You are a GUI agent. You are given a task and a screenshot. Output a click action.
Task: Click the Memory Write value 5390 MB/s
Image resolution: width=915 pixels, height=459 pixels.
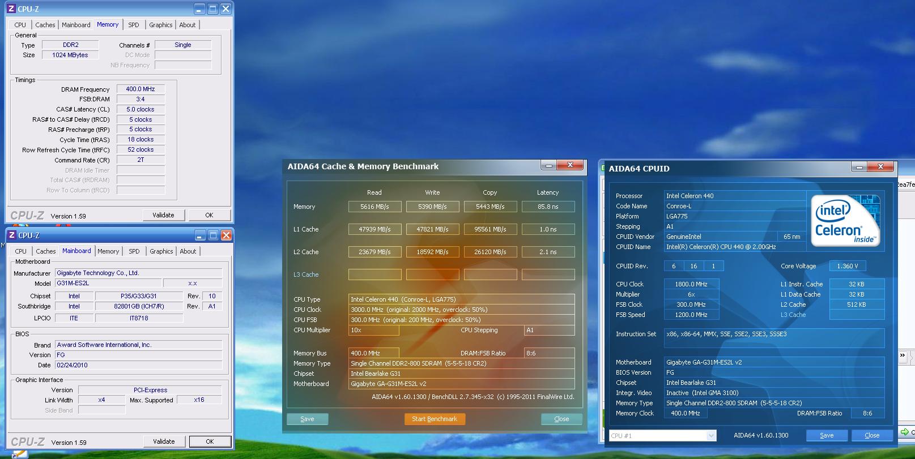click(x=432, y=207)
